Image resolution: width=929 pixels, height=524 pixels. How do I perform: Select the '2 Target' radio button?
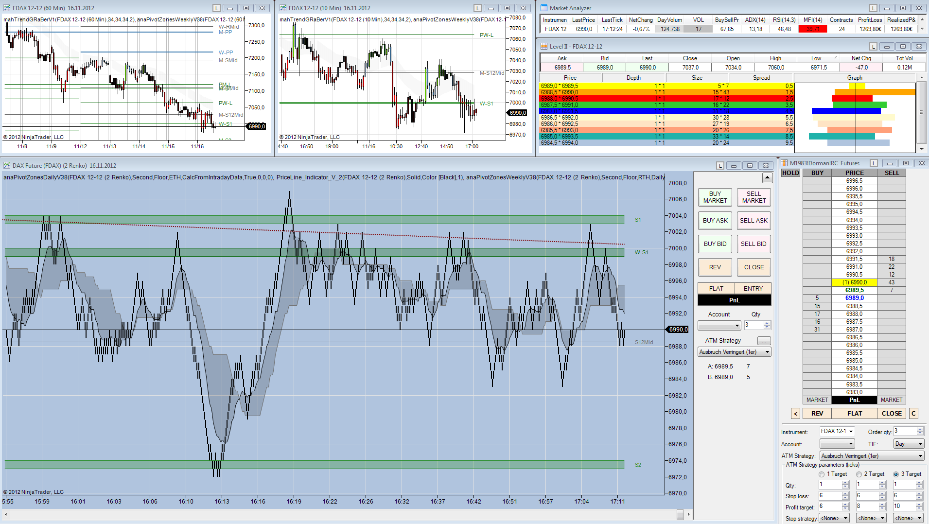[859, 474]
